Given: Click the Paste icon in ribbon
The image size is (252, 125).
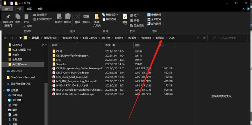Looking at the screenshot, I should [x=26, y=17].
